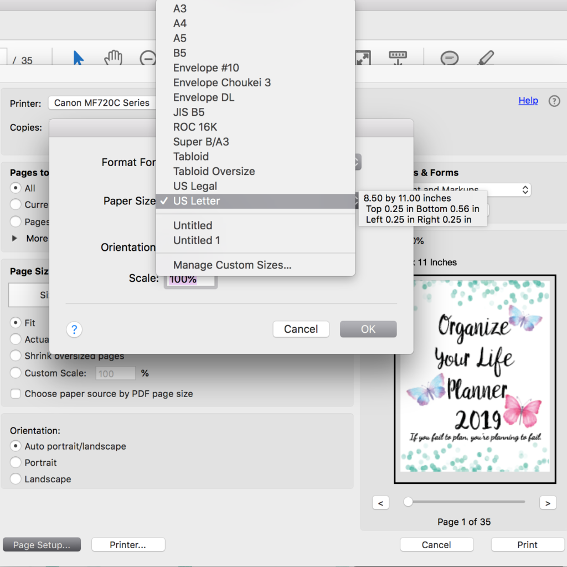
Task: Open Manage Custom Sizes
Action: point(232,265)
